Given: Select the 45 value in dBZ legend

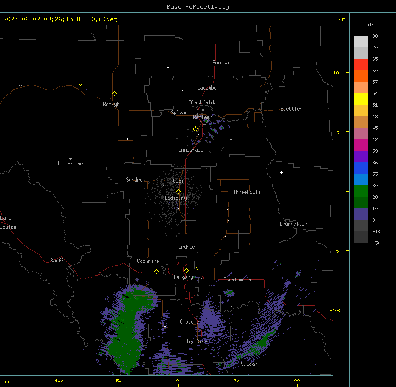Looking at the screenshot, I should [375, 128].
